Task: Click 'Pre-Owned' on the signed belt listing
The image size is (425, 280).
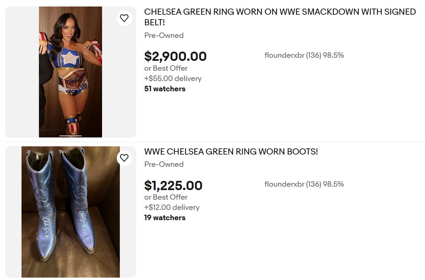Action: [x=164, y=36]
